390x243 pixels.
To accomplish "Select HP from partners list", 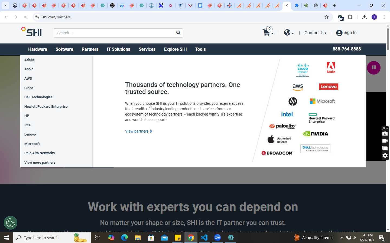I will click(27, 116).
